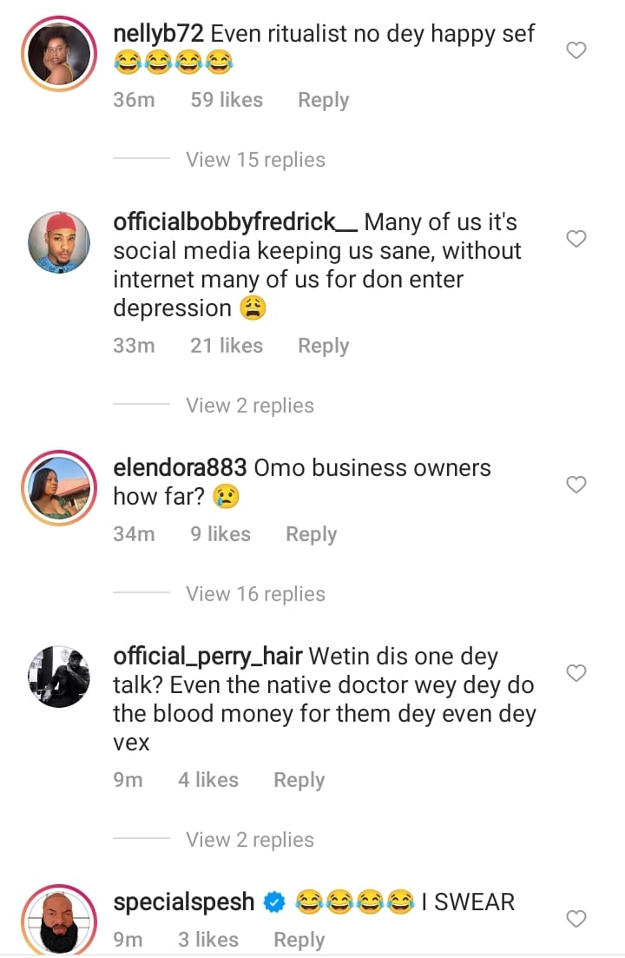625x958 pixels.
Task: Expand View 15 replies under nellyb72
Action: 255,160
